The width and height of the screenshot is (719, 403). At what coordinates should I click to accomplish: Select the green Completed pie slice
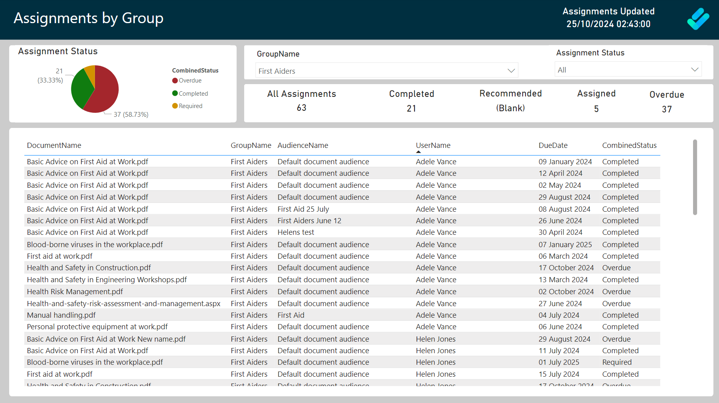pos(80,88)
